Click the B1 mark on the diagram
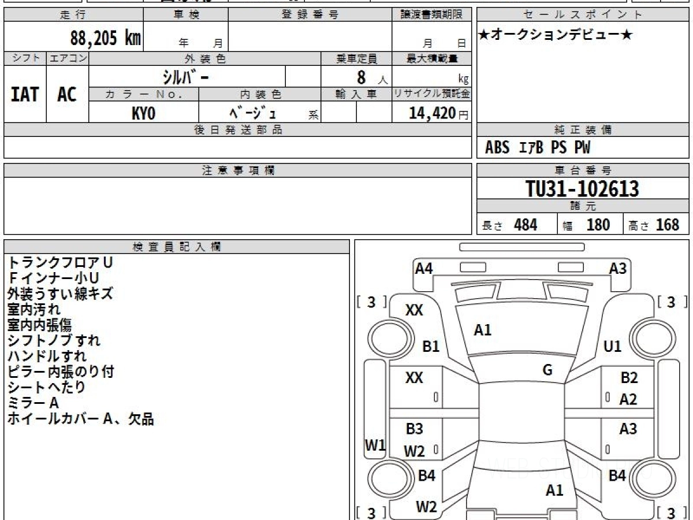693x520 pixels. [431, 347]
